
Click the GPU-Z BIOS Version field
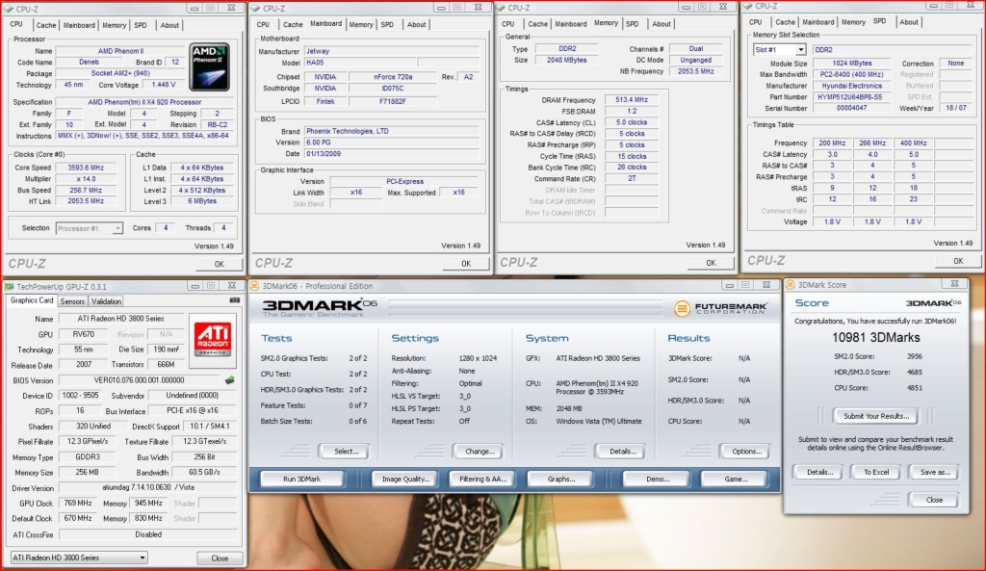click(139, 380)
